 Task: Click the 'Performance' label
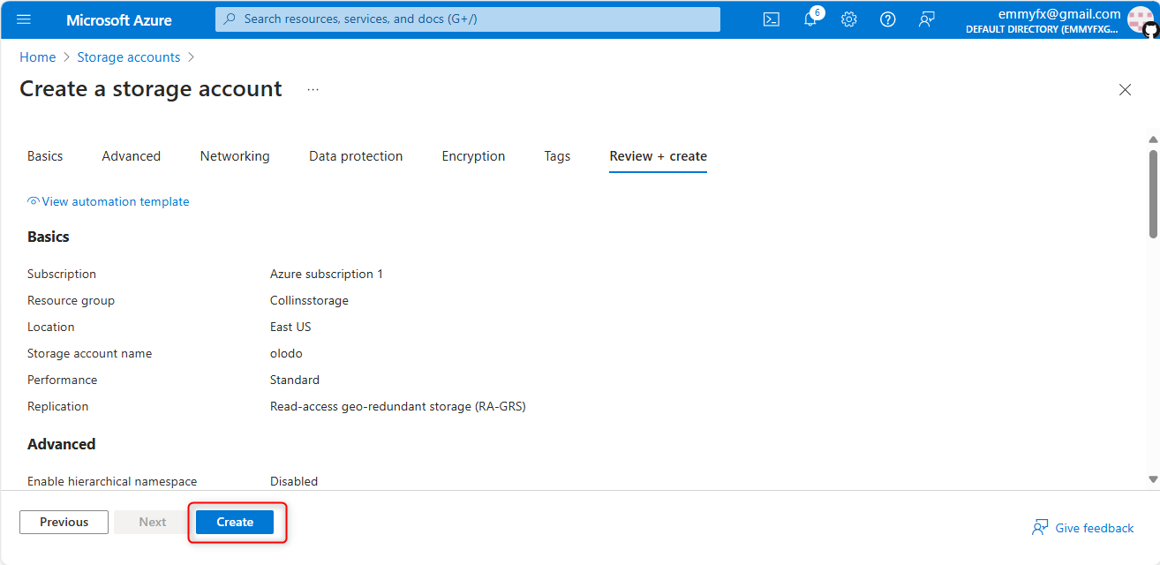(x=62, y=380)
